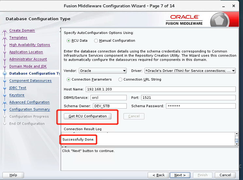Select current Database Configuration Type step
243x180 pixels.
click(34, 73)
